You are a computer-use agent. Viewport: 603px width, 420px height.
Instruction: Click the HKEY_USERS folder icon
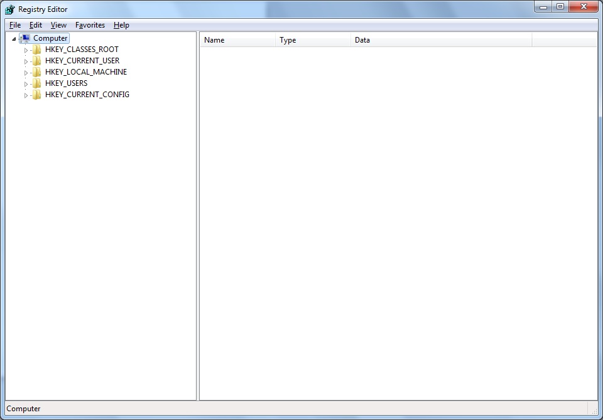(37, 83)
